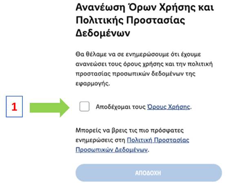Click the heading word Ανανέωση
The image size is (248, 186).
point(100,7)
